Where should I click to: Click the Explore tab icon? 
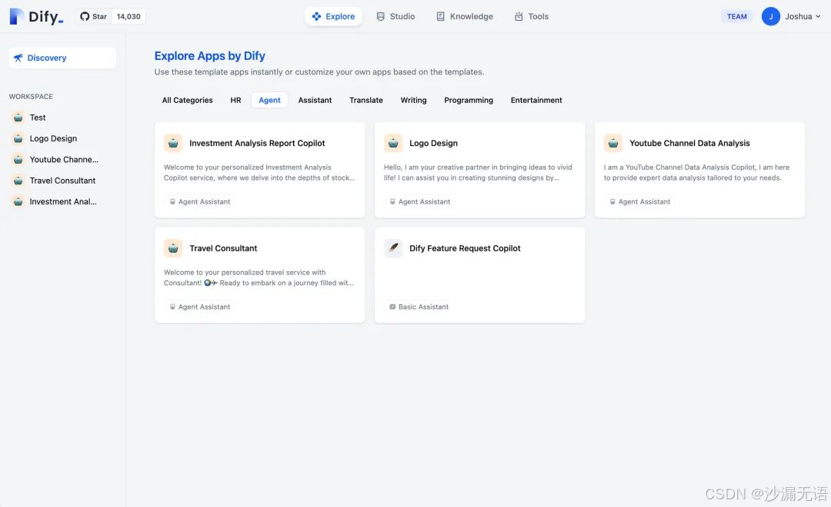[x=316, y=16]
